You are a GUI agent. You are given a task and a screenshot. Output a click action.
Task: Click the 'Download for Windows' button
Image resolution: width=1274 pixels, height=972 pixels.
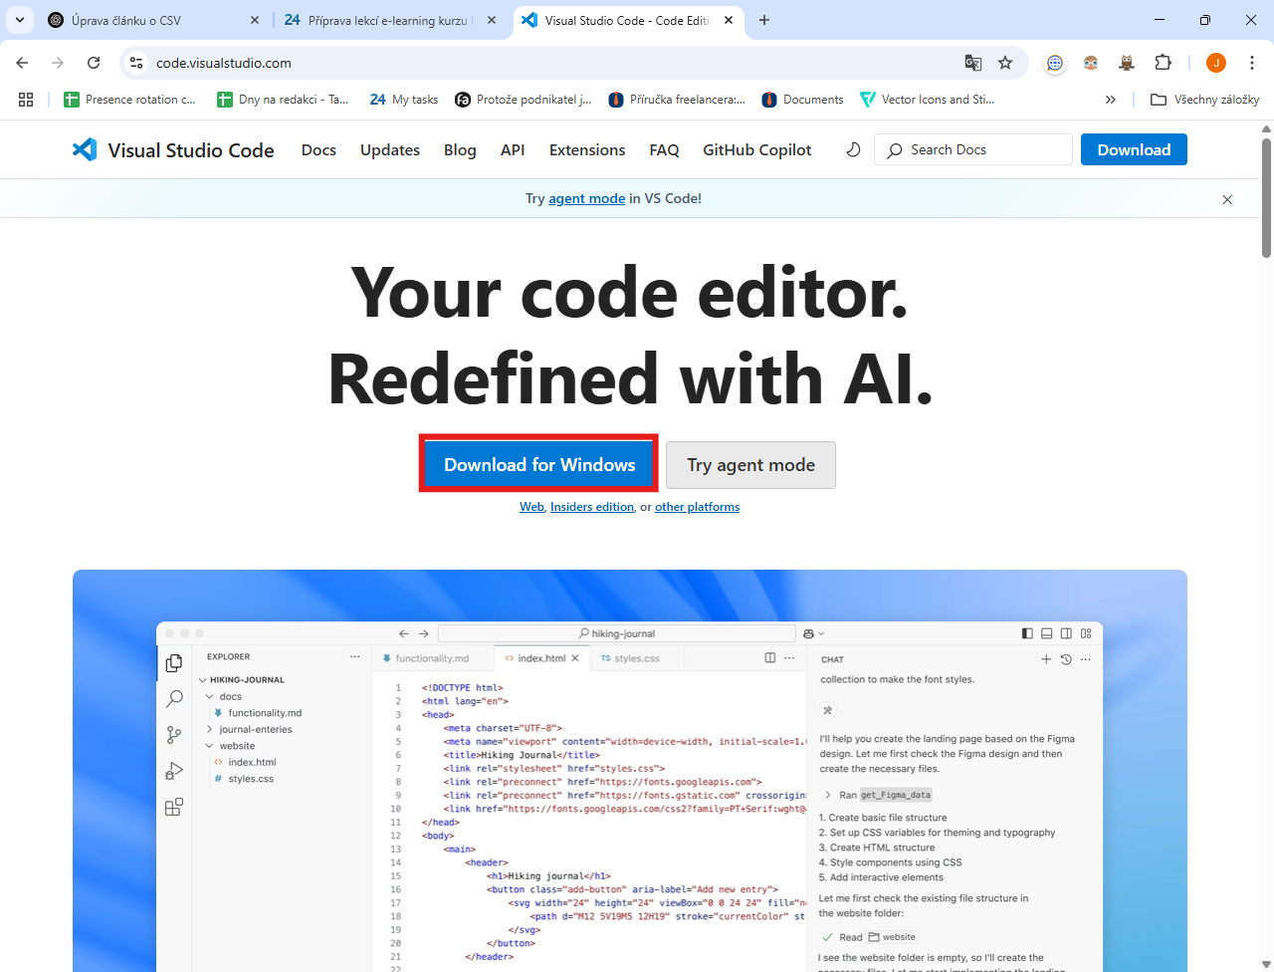[x=539, y=465]
